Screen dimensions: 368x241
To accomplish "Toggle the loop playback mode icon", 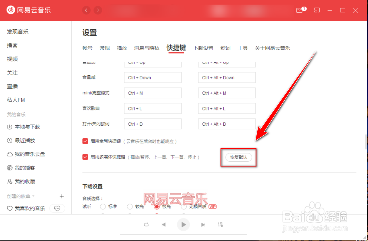I will click(146, 225).
